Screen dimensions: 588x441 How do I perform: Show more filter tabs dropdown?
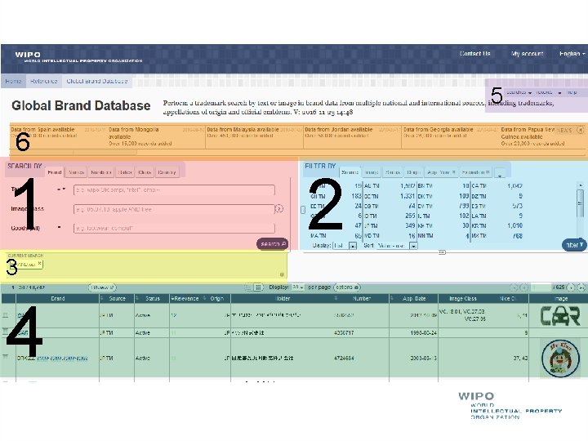pyautogui.click(x=500, y=174)
